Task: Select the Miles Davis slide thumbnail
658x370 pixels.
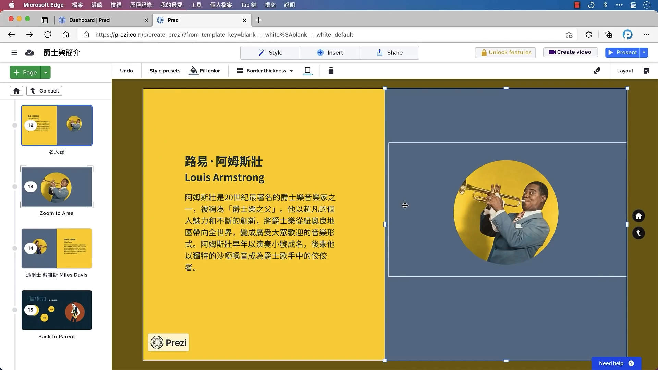Action: 57,248
